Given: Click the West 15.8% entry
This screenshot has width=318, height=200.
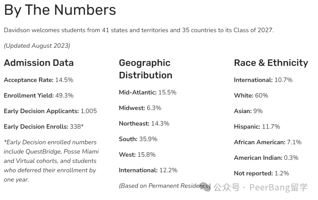Looking at the screenshot, I should (x=137, y=155).
